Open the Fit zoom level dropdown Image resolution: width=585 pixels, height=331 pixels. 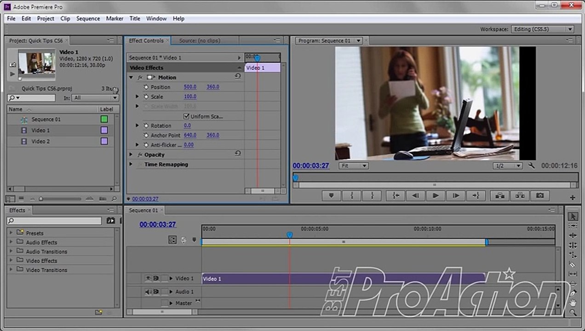click(x=354, y=165)
